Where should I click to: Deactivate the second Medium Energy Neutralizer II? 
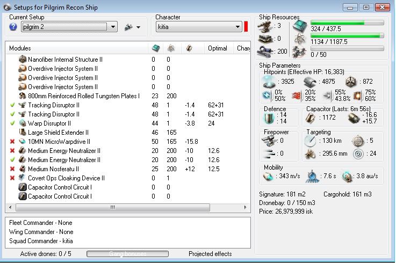click(12, 159)
